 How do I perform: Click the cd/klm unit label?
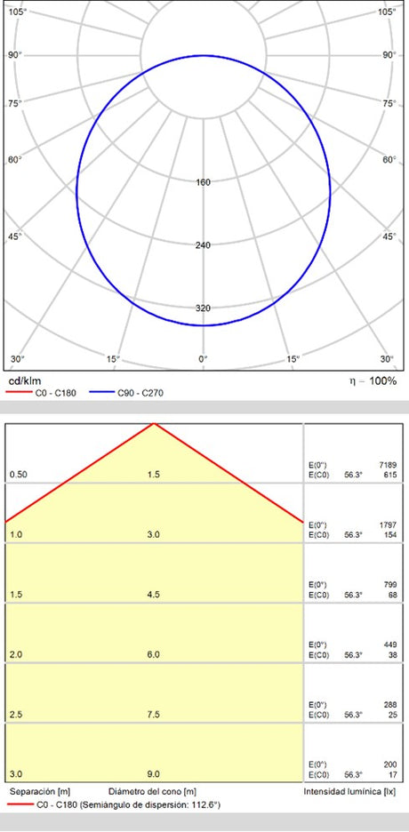pyautogui.click(x=23, y=380)
